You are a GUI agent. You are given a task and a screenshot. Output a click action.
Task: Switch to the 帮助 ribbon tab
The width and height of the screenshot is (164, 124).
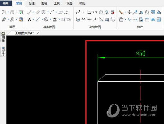pyautogui.click(x=82, y=3)
